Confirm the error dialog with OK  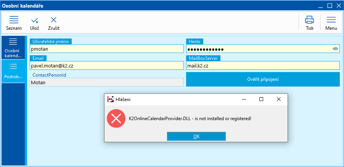pyautogui.click(x=196, y=136)
